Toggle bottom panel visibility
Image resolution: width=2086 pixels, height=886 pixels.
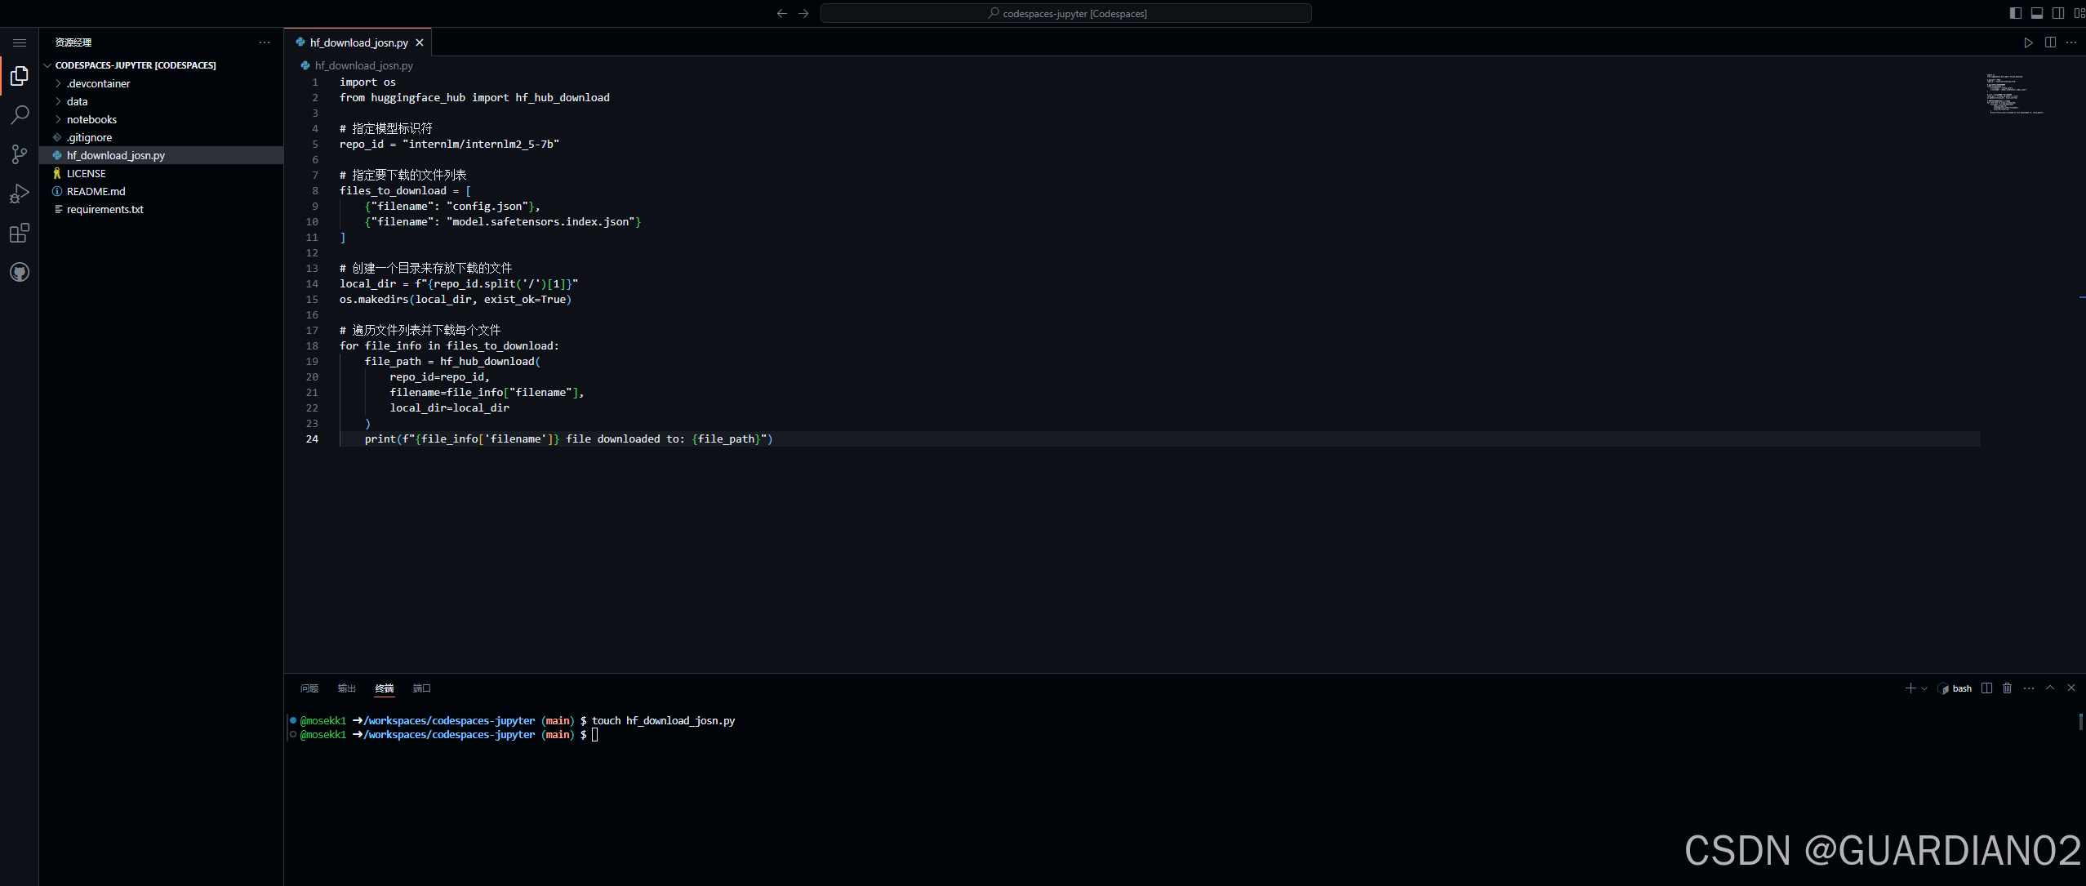(2037, 13)
